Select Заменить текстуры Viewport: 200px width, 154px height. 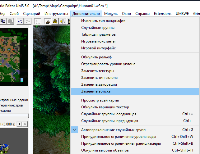click(x=135, y=71)
